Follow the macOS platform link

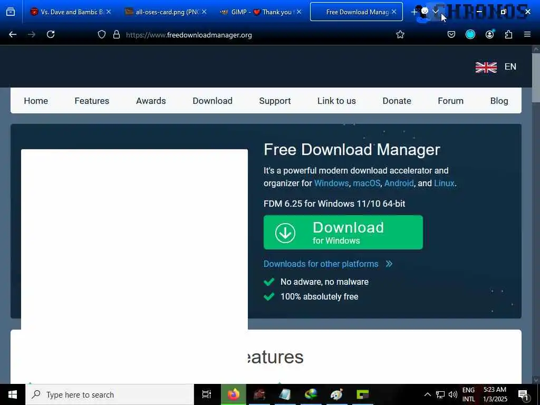point(367,183)
